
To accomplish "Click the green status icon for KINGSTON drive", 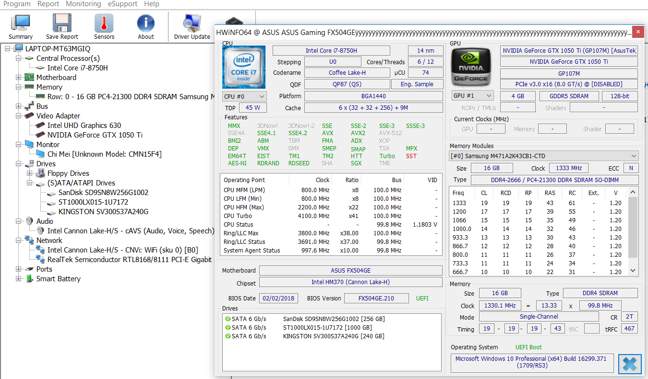I will (228, 336).
